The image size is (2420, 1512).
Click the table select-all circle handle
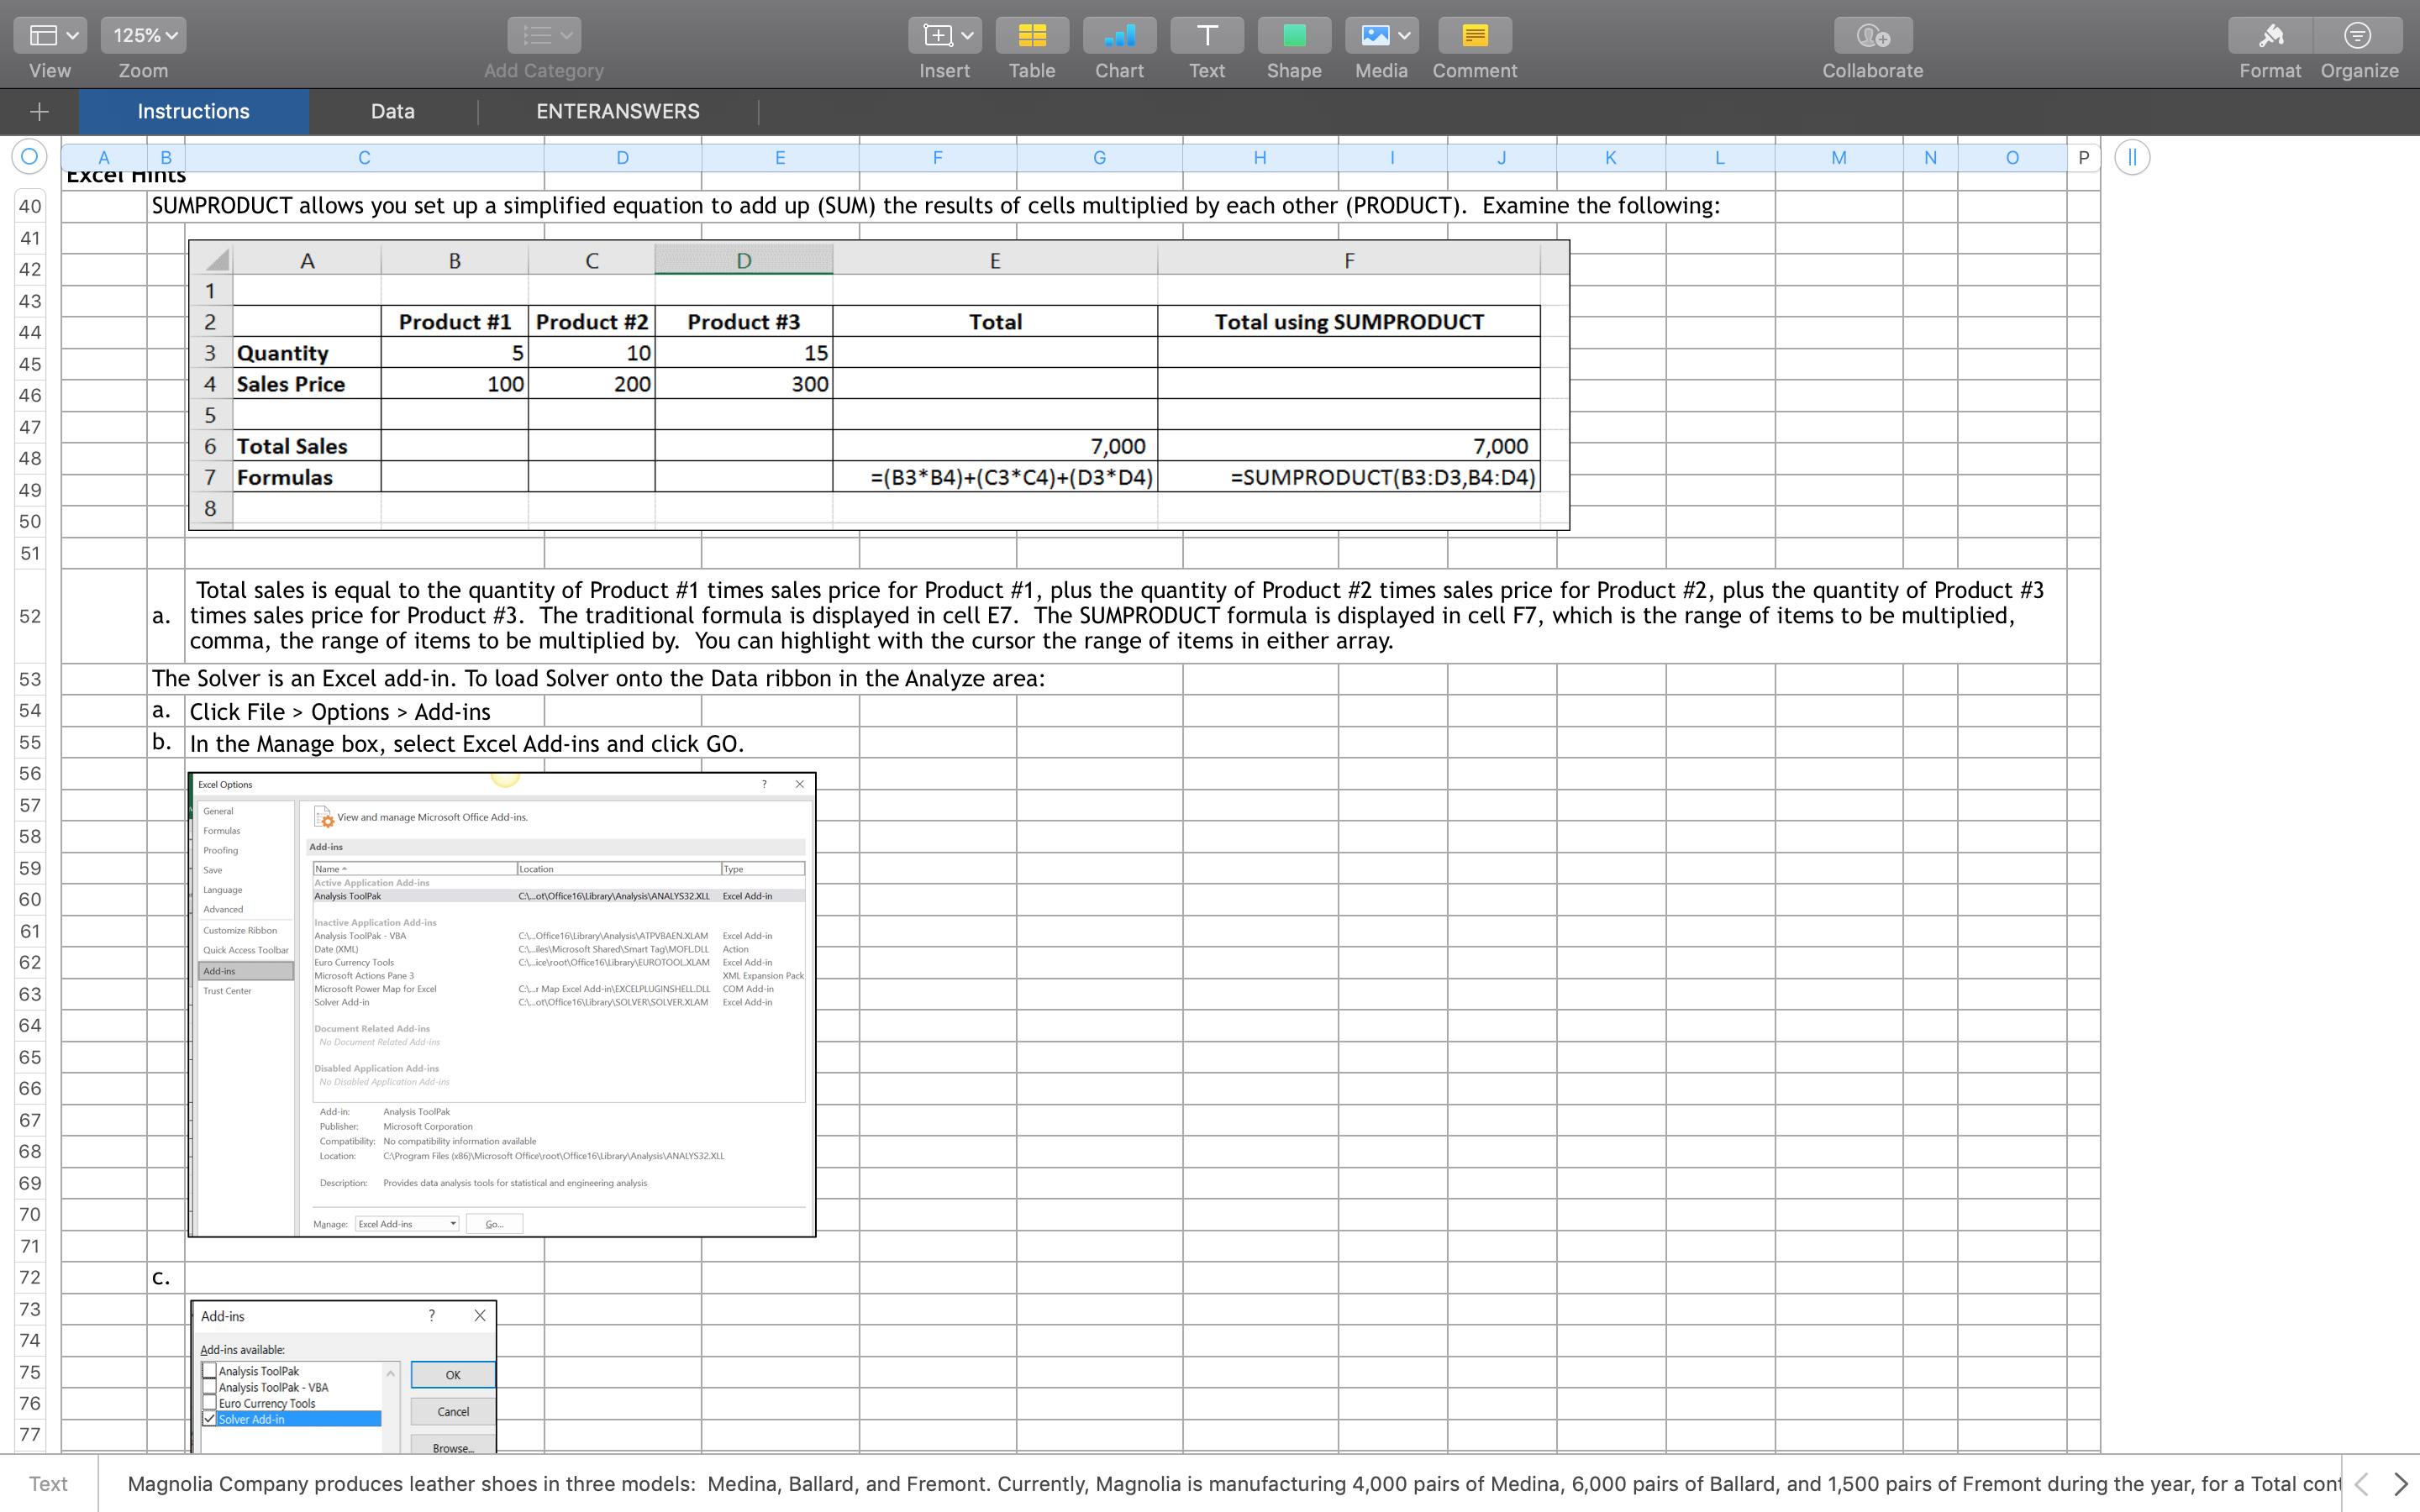(x=29, y=157)
